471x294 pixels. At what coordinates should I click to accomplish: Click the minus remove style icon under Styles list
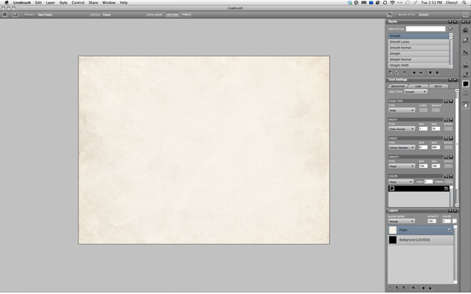tap(421, 73)
